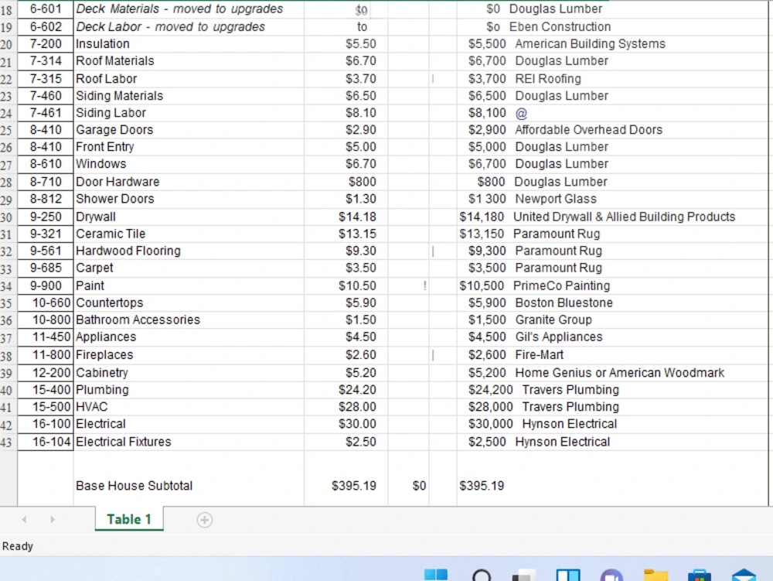Image resolution: width=773 pixels, height=581 pixels.
Task: Click the $30.00 Electrical amount
Action: pos(357,424)
